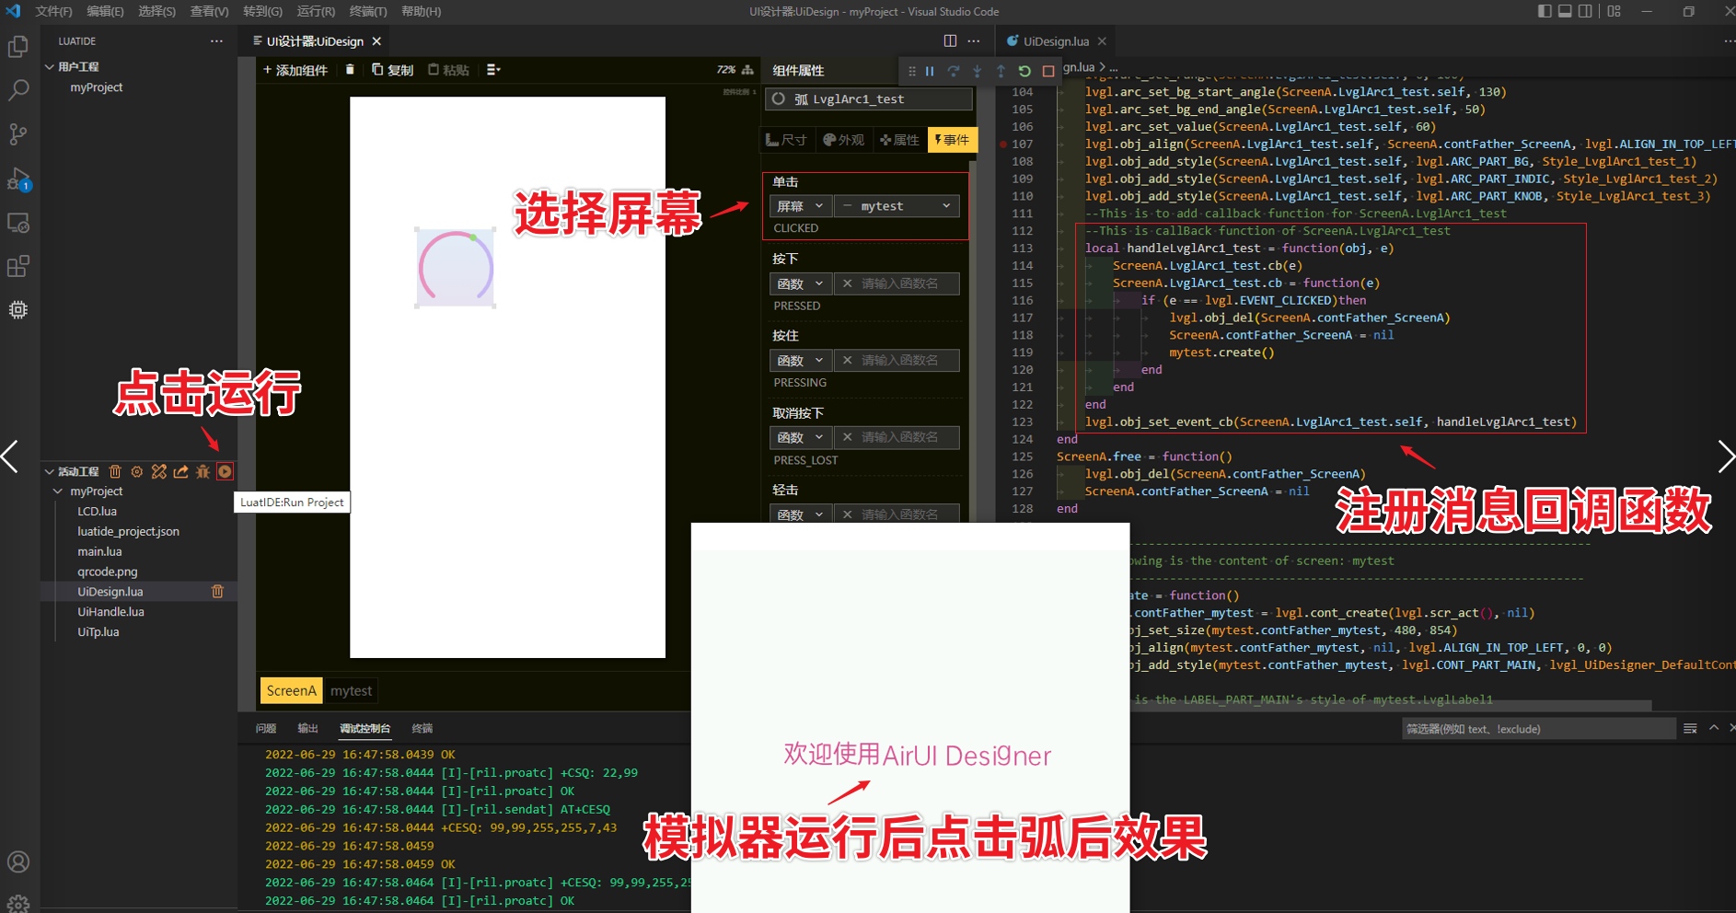Screen dimensions: 1736x913
Task: Toggle the split editor layout button
Action: (950, 41)
